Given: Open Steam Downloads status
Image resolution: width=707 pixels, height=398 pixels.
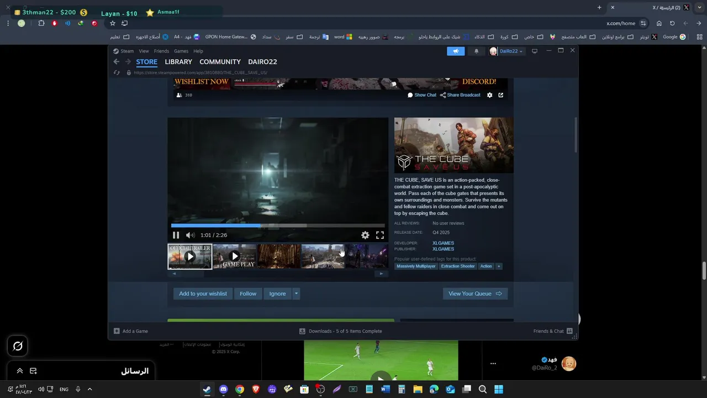Looking at the screenshot, I should pos(341,331).
